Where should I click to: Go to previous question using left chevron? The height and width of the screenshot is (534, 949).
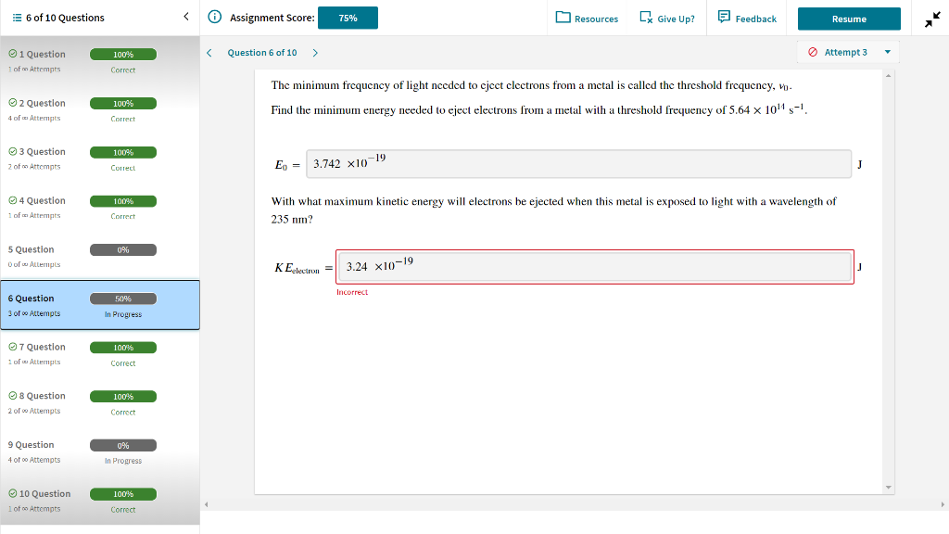pyautogui.click(x=208, y=52)
